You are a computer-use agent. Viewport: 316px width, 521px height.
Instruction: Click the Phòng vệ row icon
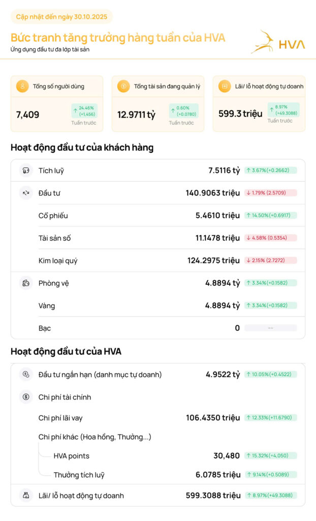point(26,283)
